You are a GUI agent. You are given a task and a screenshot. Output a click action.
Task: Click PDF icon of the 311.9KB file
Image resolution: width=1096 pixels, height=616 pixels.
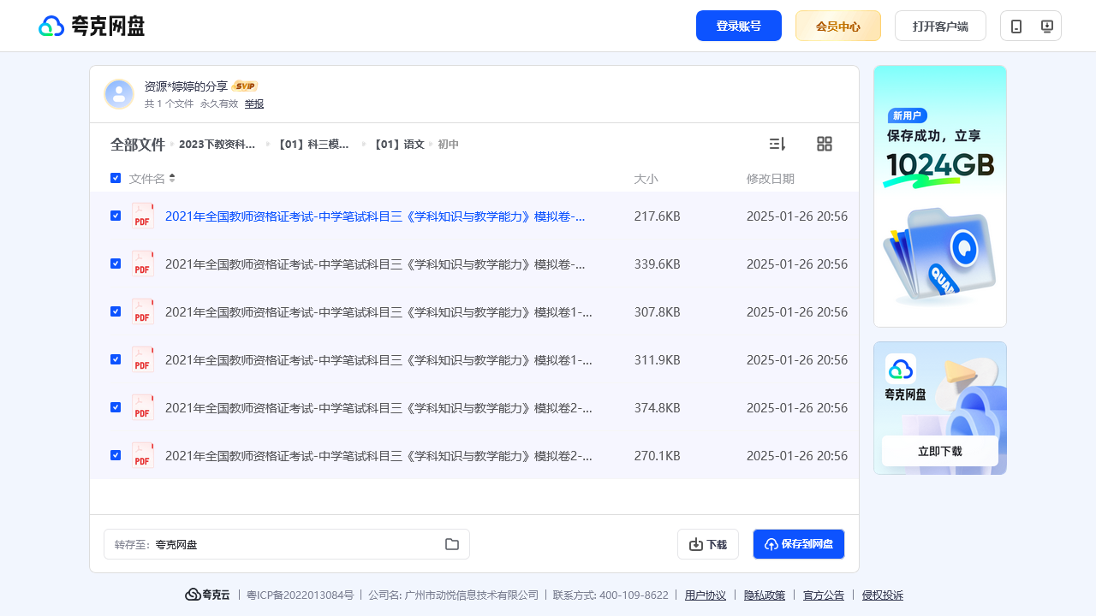coord(143,359)
